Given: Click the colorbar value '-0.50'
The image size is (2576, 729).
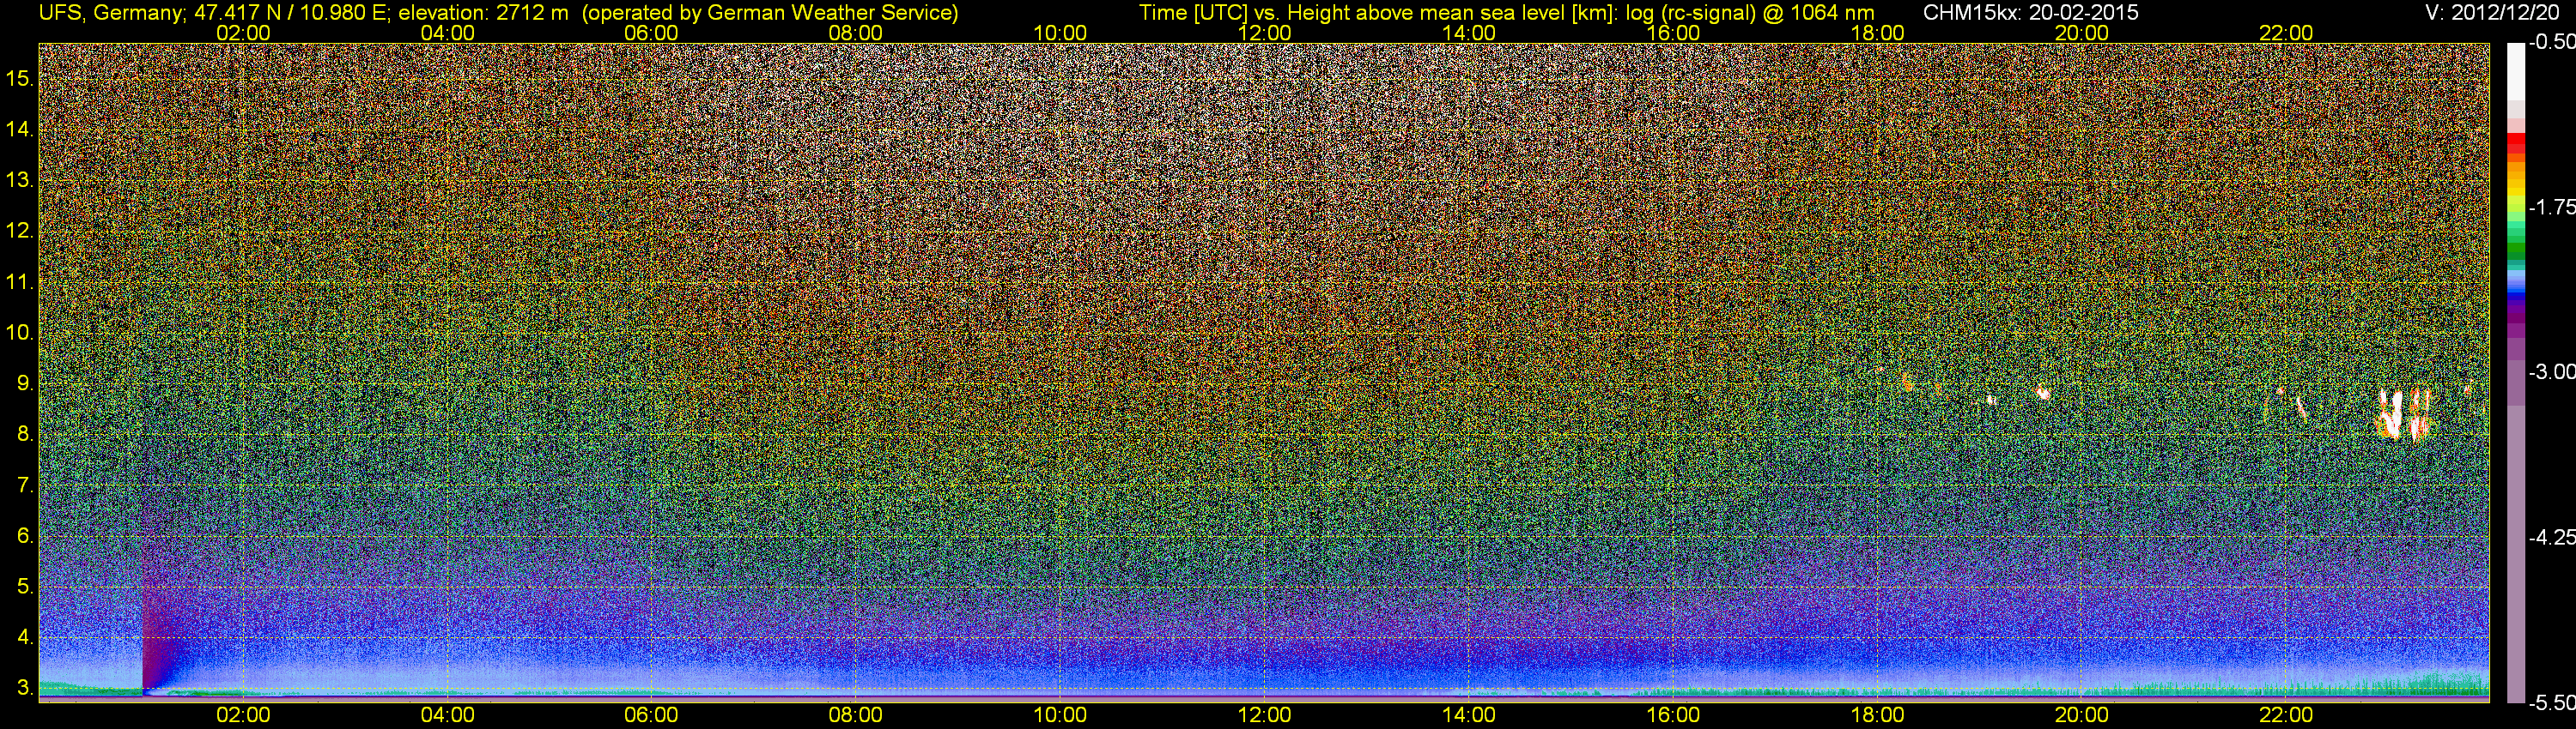Looking at the screenshot, I should pyautogui.click(x=2551, y=42).
